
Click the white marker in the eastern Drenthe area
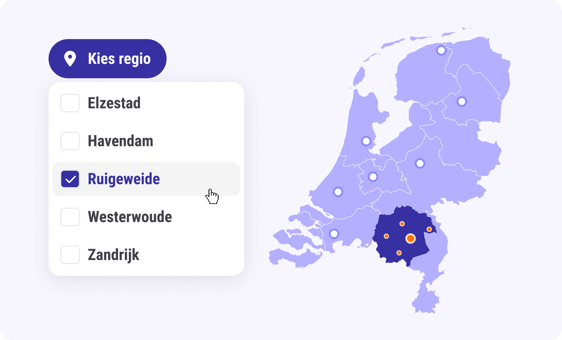[x=461, y=102]
